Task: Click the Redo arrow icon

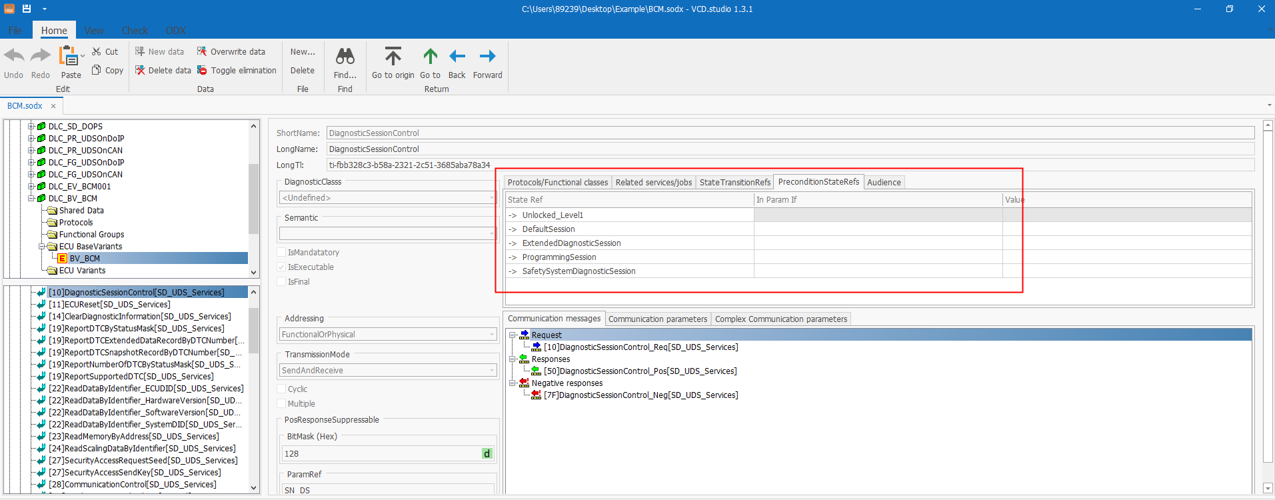Action: pos(41,56)
